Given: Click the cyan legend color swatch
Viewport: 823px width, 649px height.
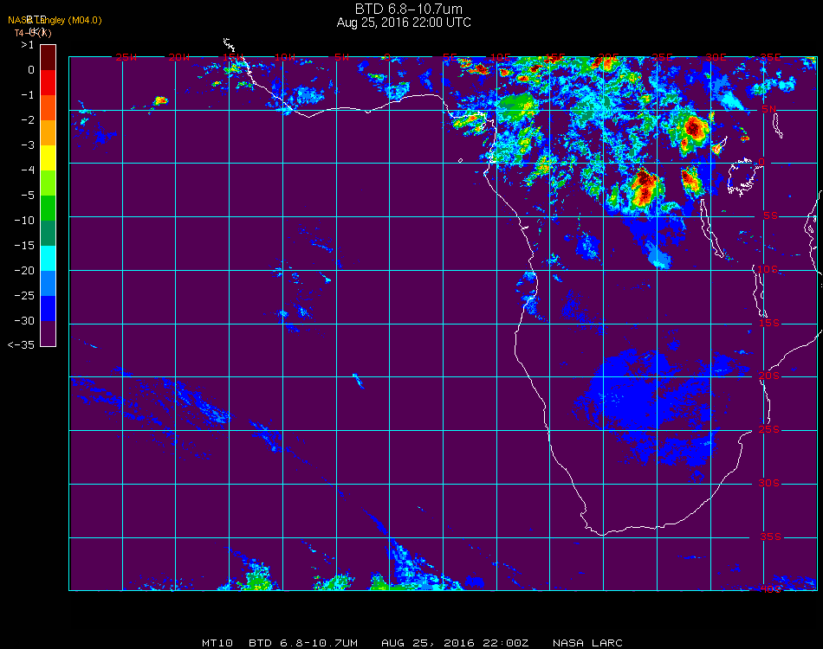Looking at the screenshot, I should (x=48, y=258).
